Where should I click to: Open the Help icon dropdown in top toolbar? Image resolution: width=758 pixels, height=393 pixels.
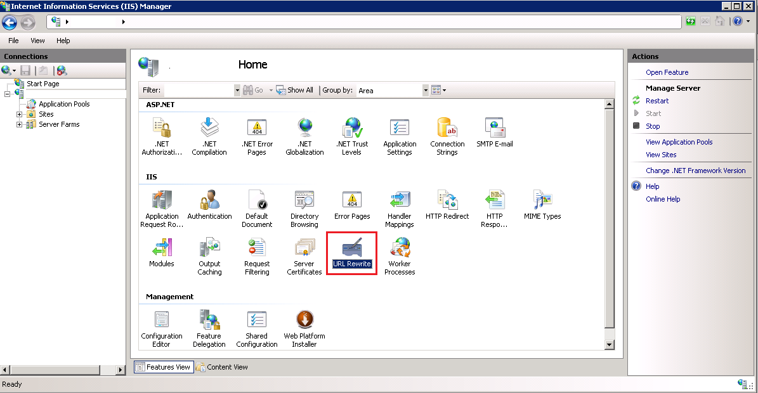(748, 22)
